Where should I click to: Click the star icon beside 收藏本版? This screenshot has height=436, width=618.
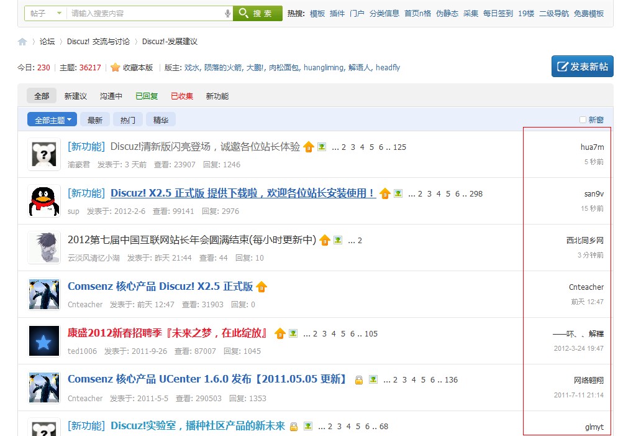[115, 67]
